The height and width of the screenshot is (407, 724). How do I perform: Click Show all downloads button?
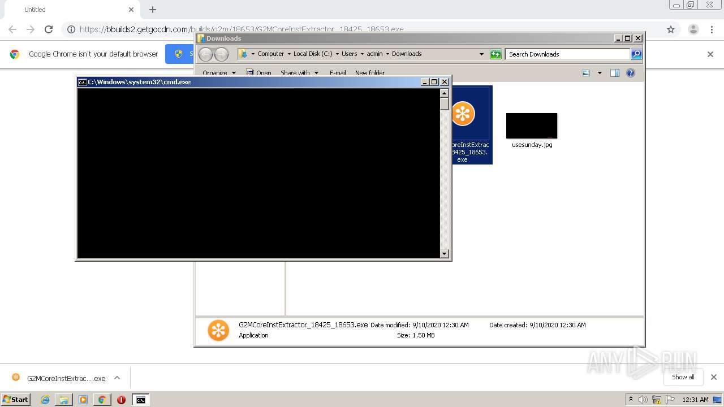tap(683, 377)
